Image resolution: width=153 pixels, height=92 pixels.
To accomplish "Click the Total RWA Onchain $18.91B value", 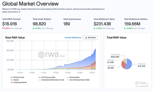I will tap(10, 24).
